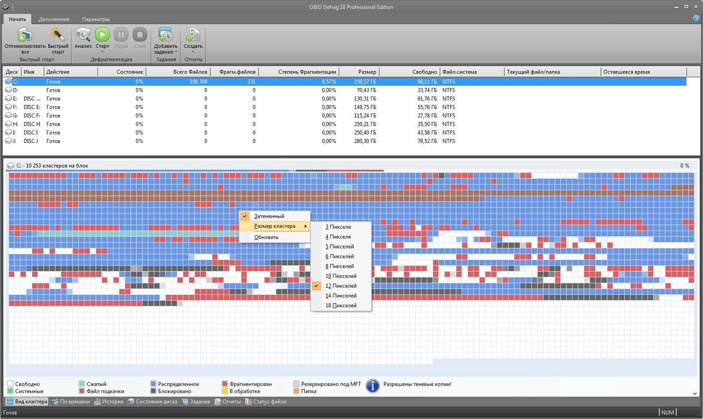Select drive C: icon in list

[8, 82]
